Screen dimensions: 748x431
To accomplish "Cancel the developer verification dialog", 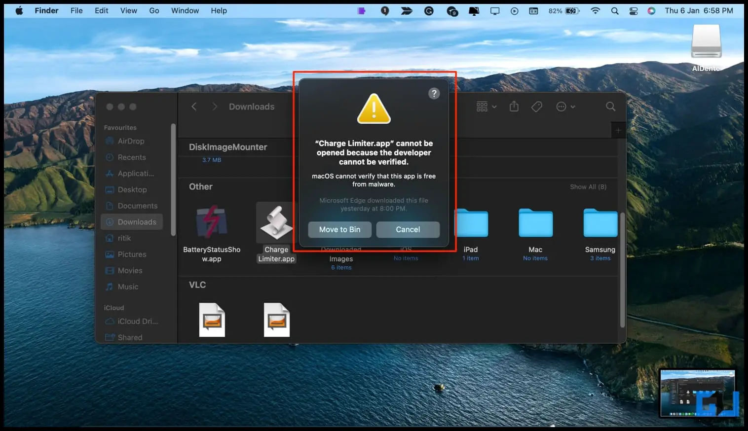I will [x=408, y=229].
